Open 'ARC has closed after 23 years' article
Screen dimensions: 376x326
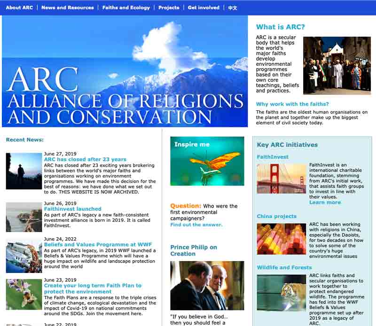pyautogui.click(x=85, y=159)
